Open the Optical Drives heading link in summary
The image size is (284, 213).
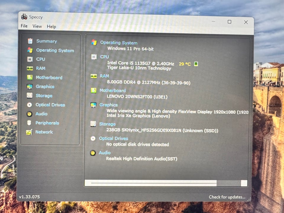(114, 138)
